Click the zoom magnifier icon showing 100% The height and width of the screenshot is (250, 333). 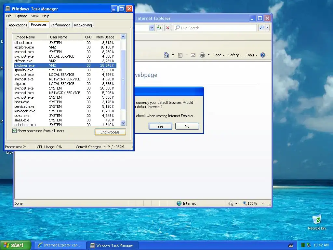click(245, 203)
